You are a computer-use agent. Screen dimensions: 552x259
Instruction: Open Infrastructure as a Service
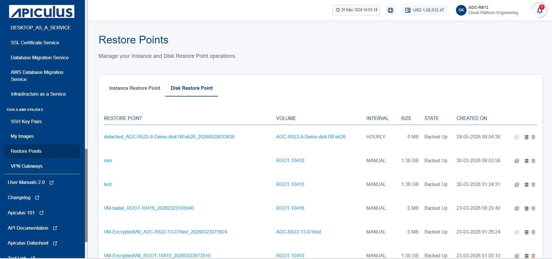pos(38,94)
